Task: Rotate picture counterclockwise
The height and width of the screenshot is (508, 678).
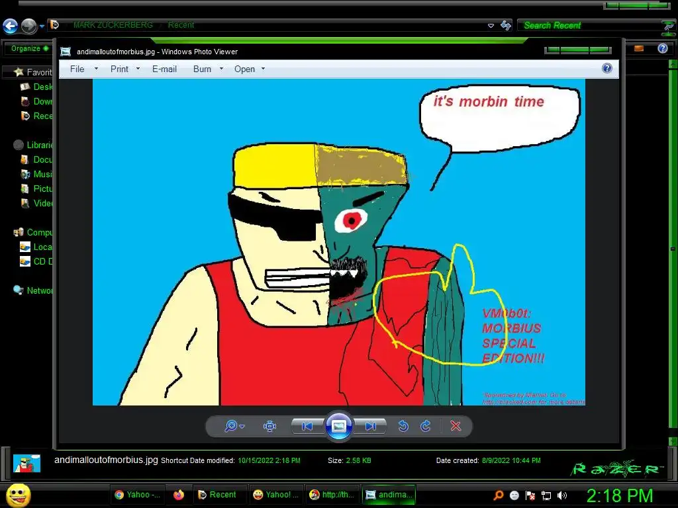Action: 403,427
